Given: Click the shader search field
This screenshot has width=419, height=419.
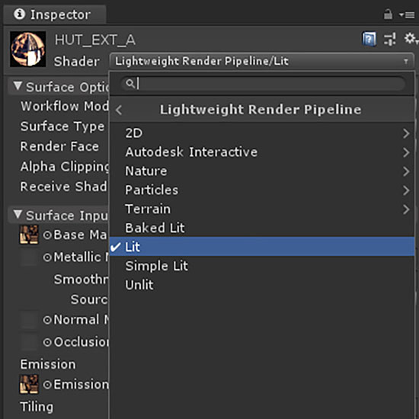Looking at the screenshot, I should tap(263, 84).
